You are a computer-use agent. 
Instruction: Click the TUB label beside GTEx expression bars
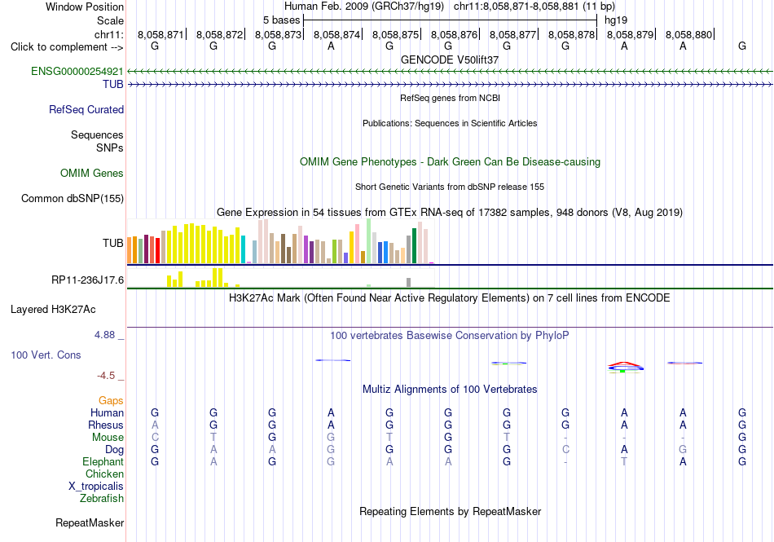click(x=113, y=243)
